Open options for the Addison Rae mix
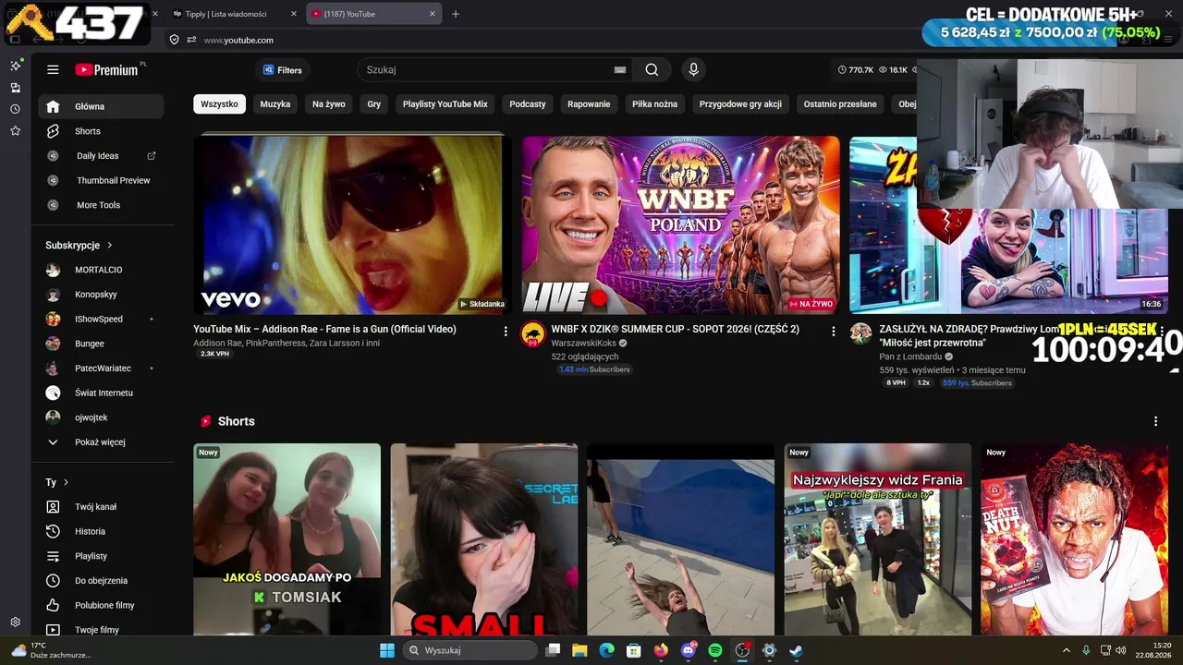 click(505, 331)
